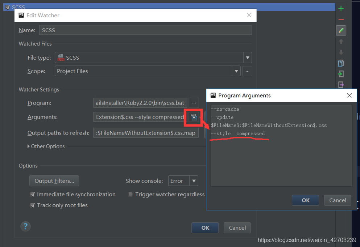The width and height of the screenshot is (360, 247).
Task: Click the --no-cache argument line
Action: (225, 109)
